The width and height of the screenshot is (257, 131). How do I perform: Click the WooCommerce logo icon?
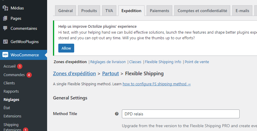[x=5, y=55]
